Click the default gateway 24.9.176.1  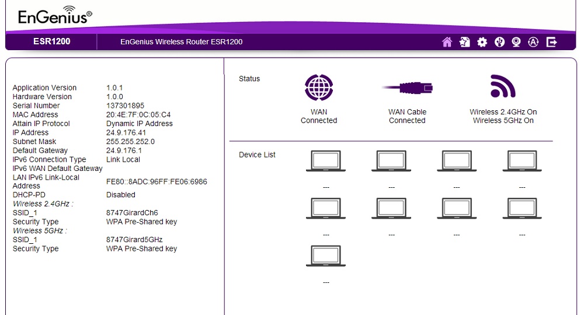point(124,150)
